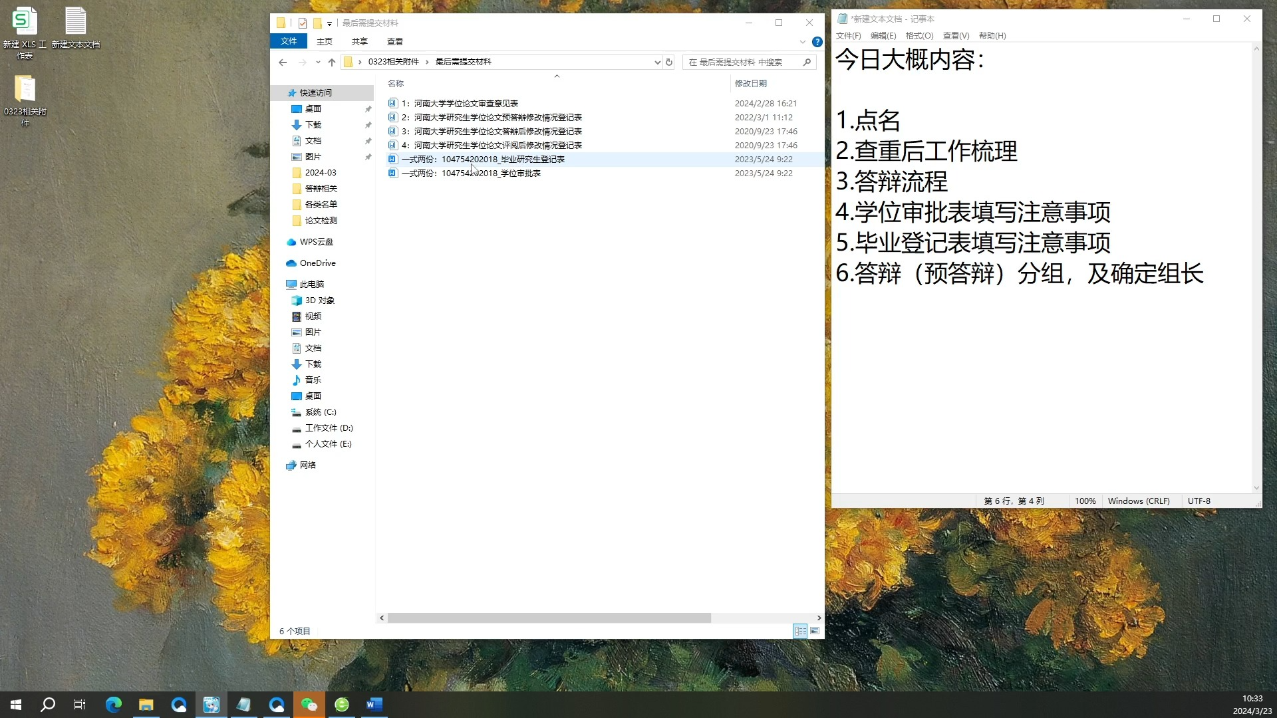Open the 文件 tab in Explorer
Image resolution: width=1277 pixels, height=718 pixels.
pos(289,41)
